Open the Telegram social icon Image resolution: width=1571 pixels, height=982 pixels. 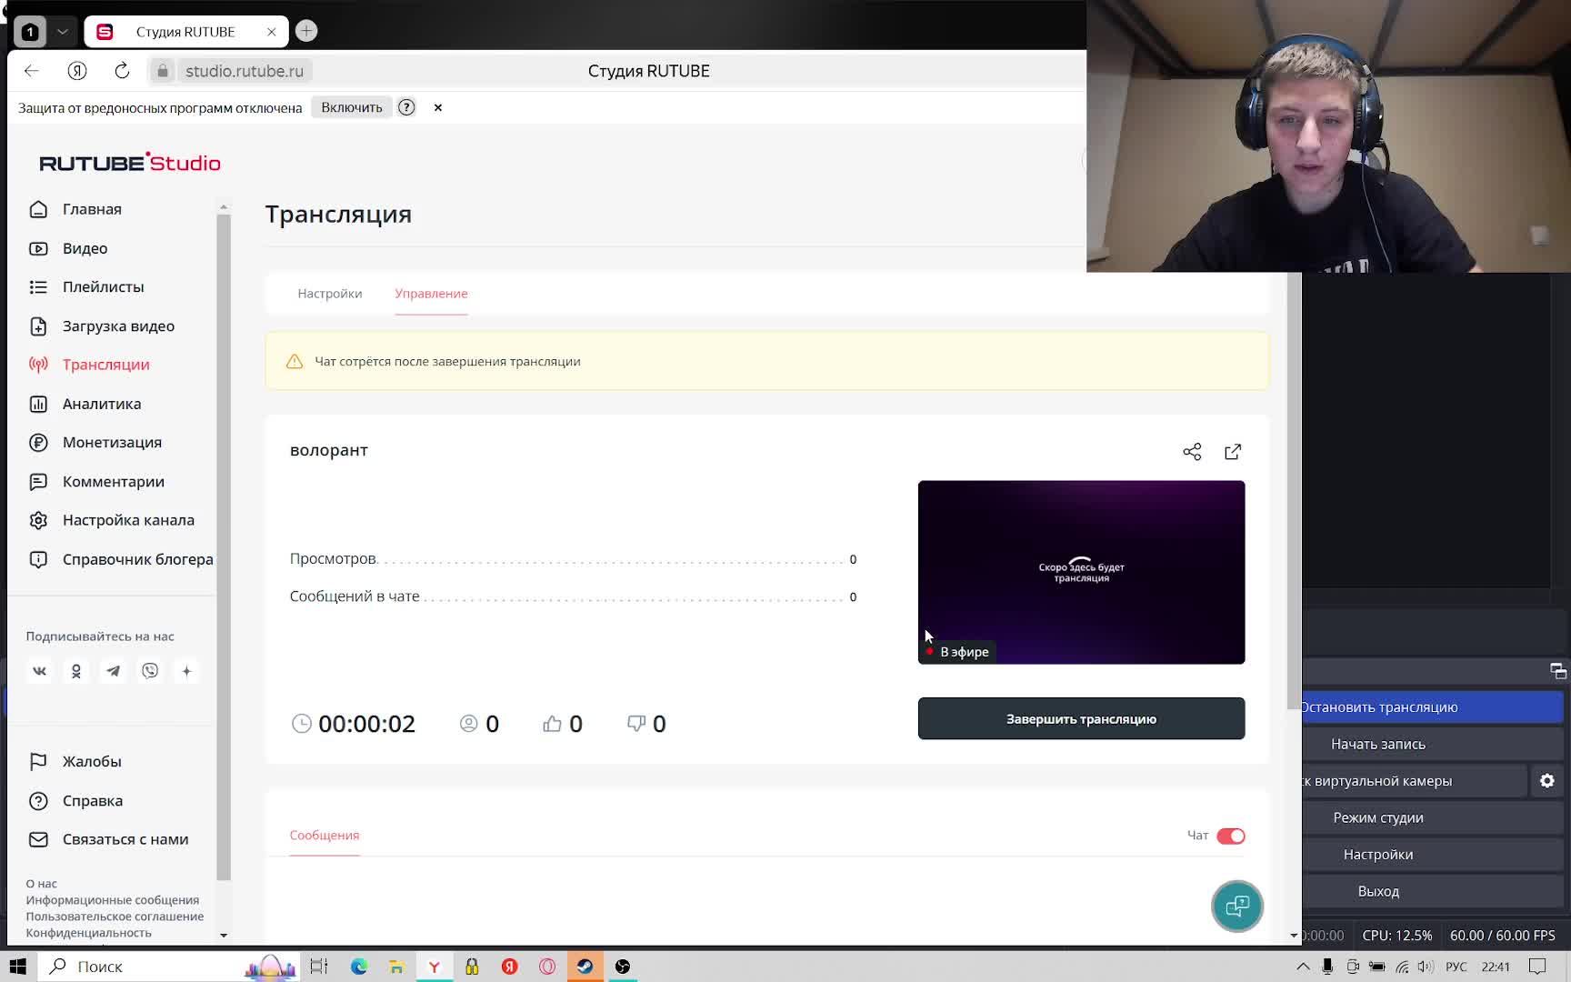(113, 671)
